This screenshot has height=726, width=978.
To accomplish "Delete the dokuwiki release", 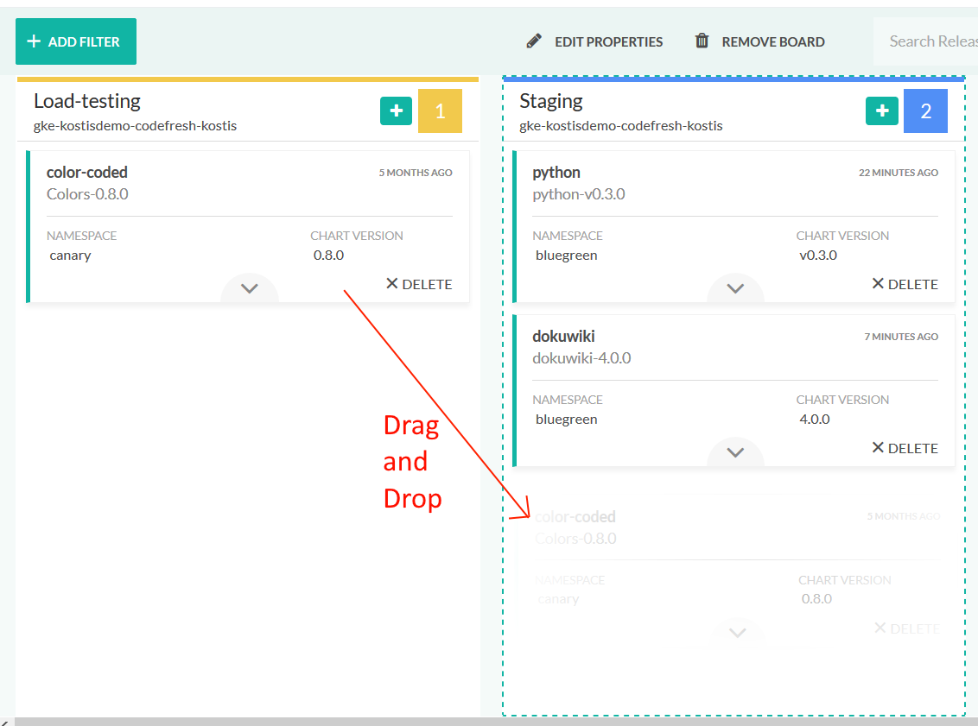I will 905,448.
